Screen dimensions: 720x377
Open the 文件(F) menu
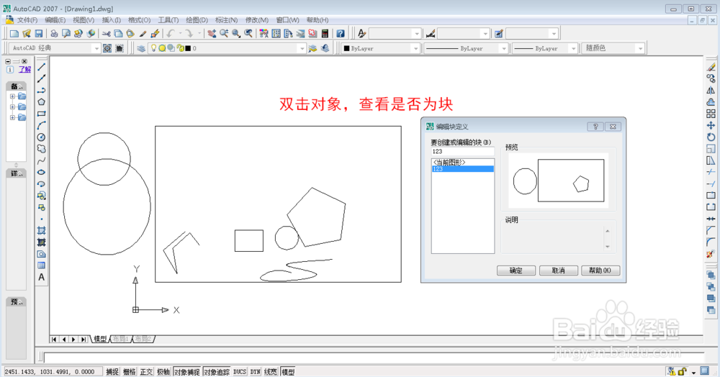pos(27,20)
